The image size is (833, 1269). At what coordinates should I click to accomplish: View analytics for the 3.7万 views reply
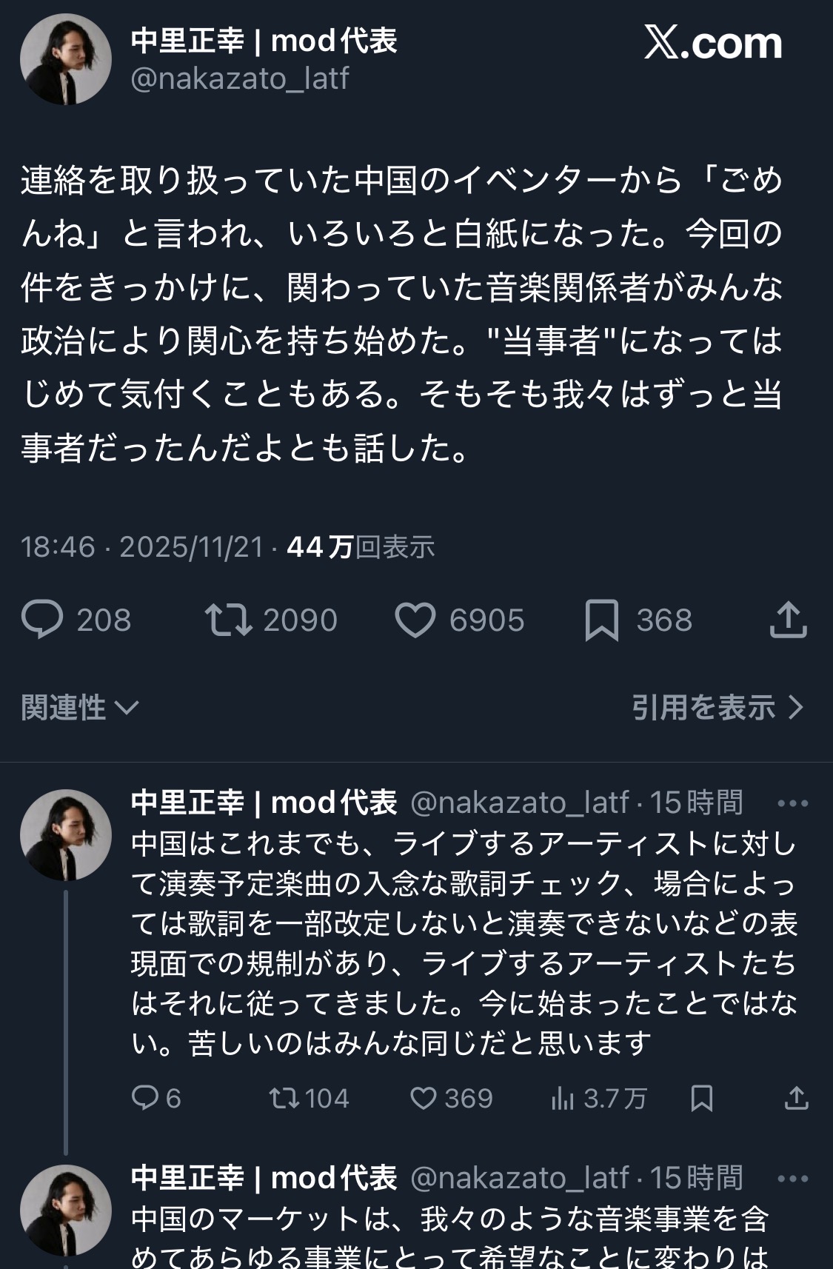click(x=563, y=1098)
